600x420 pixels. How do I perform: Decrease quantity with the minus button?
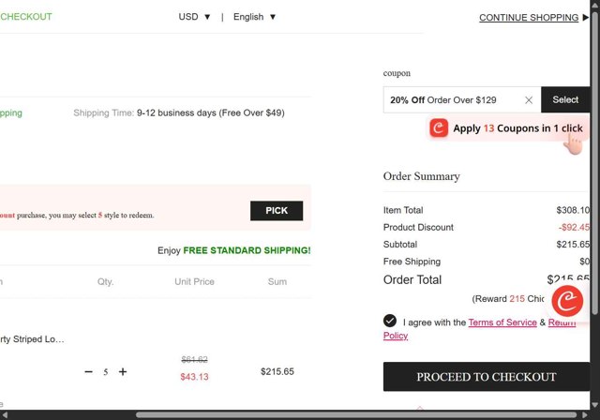click(88, 371)
